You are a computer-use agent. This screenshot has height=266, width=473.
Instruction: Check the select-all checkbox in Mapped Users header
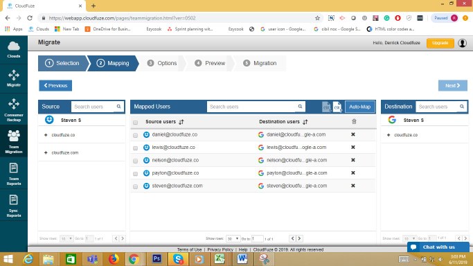(x=136, y=122)
